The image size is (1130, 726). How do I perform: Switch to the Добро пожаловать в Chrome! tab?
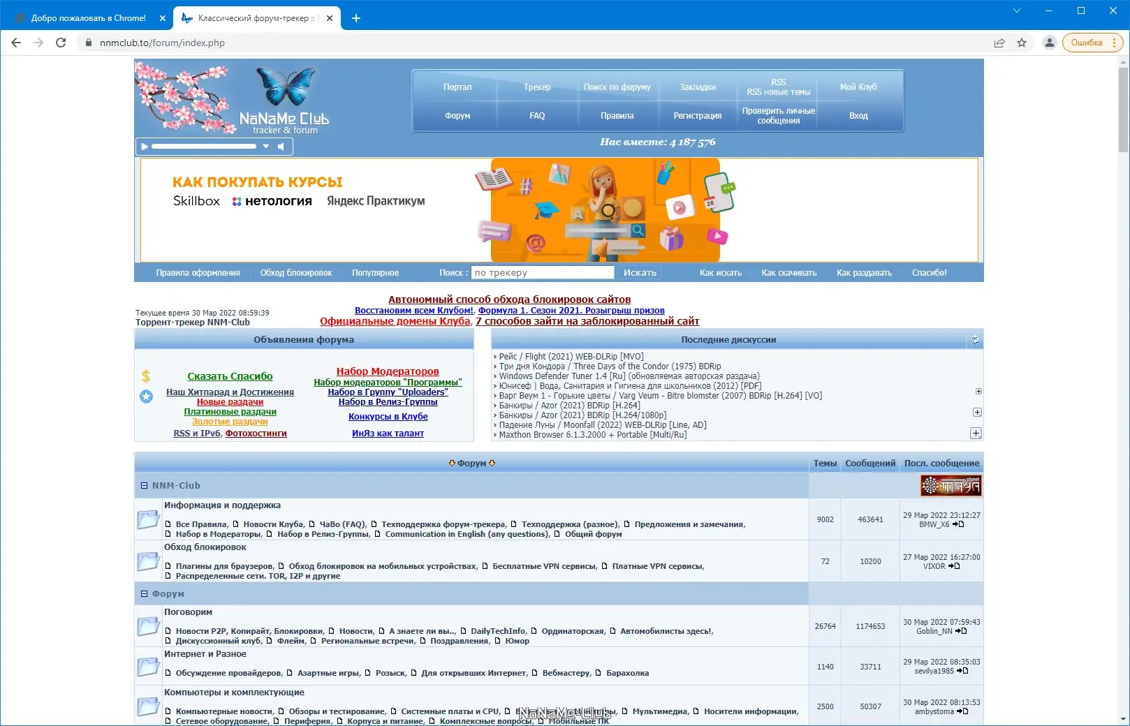click(x=87, y=18)
